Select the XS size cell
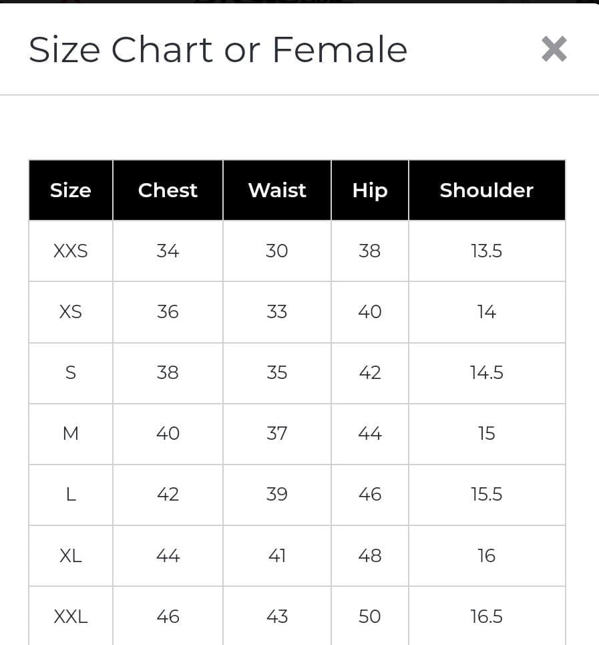 (x=71, y=312)
